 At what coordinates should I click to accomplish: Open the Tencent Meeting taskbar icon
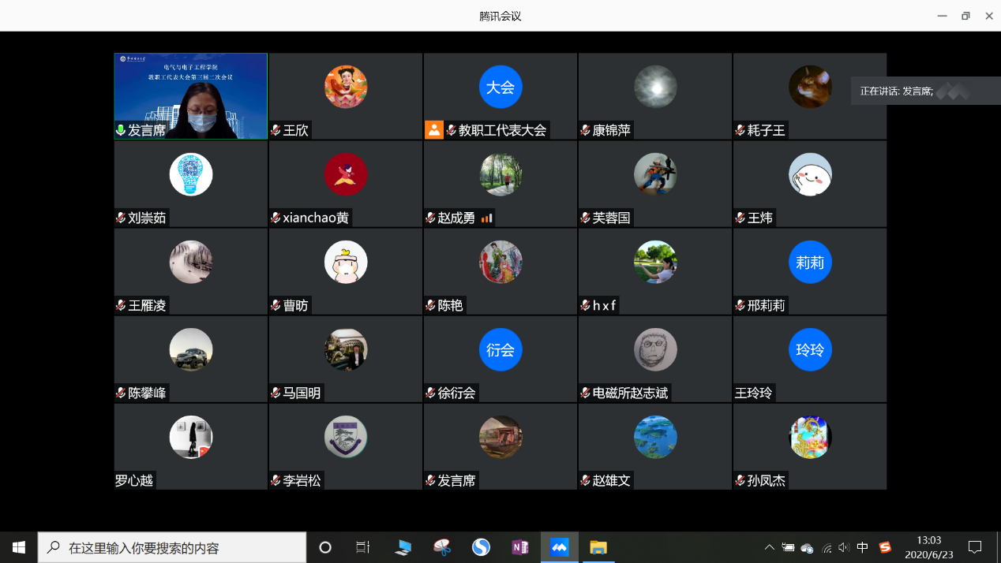[x=559, y=547]
